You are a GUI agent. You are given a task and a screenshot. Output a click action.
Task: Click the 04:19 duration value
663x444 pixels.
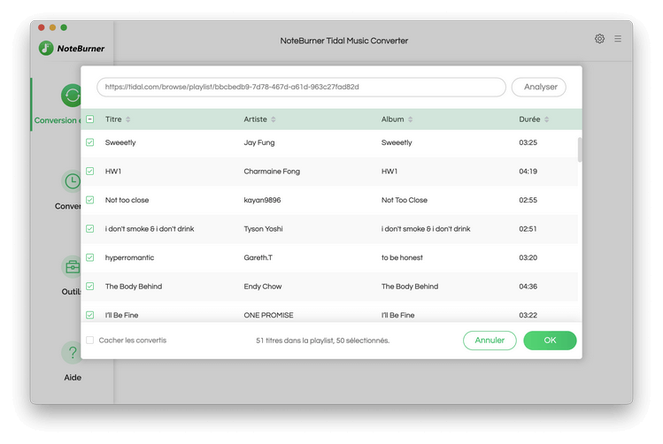(528, 172)
